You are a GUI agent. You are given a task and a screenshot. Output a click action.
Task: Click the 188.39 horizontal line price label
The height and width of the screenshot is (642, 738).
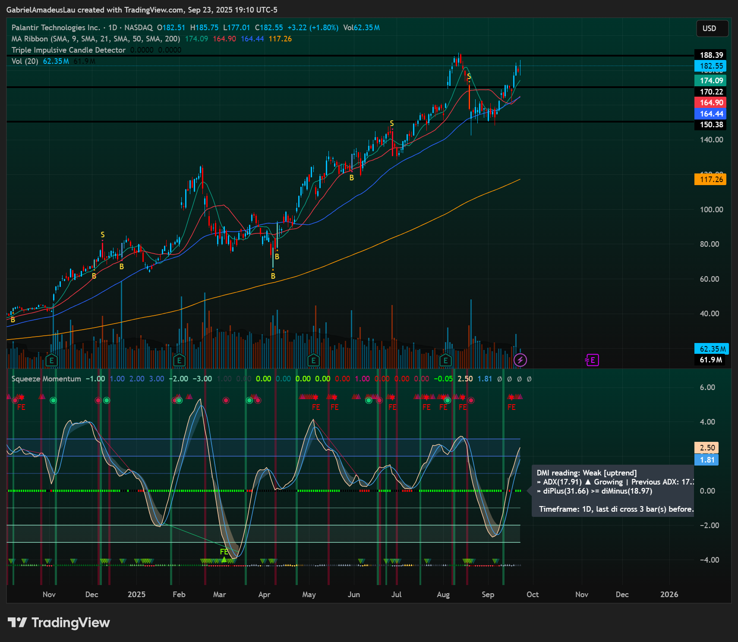pos(711,55)
